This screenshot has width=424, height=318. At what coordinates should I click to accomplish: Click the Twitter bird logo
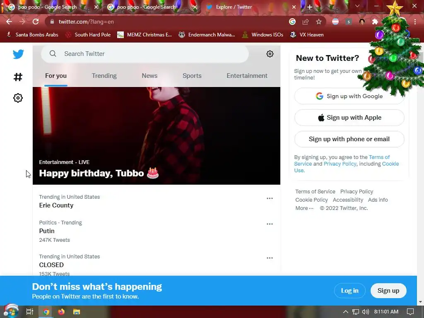coord(18,54)
